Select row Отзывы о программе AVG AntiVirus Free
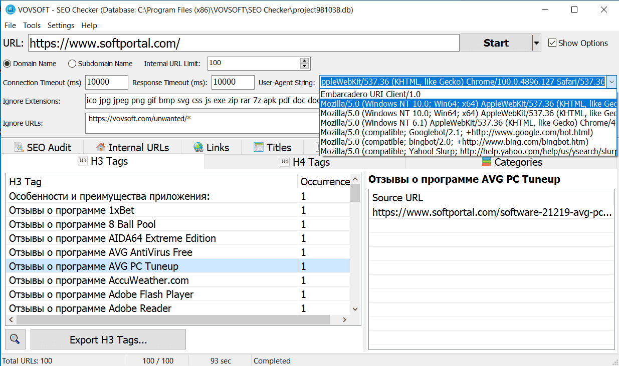Viewport: 619px width, 366px height. click(178, 252)
